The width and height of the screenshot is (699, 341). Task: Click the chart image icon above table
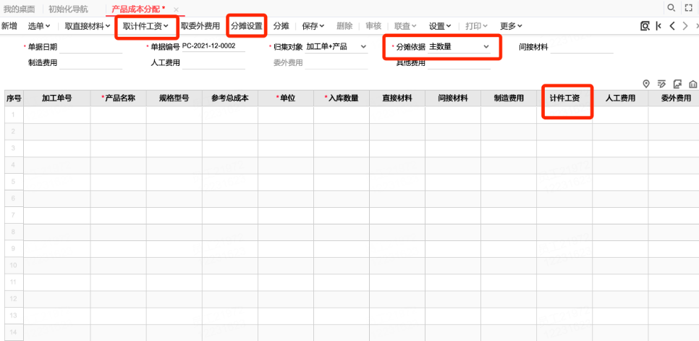click(x=677, y=83)
